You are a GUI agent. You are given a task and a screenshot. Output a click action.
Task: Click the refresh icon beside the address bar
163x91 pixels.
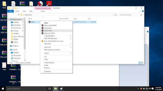coord(116,15)
